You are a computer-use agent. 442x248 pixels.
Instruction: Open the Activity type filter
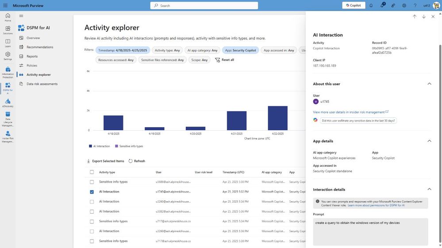tap(167, 50)
